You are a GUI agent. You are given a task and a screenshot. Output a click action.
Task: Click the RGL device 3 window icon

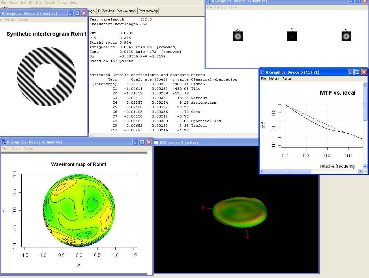point(156,143)
